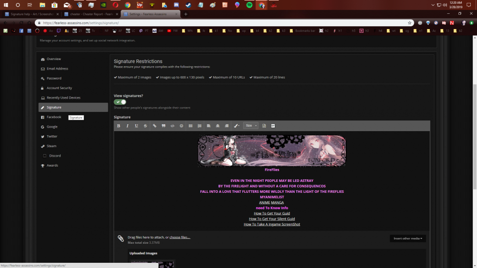Reload the page
Viewport: 477px width, 268px height.
click(x=21, y=23)
